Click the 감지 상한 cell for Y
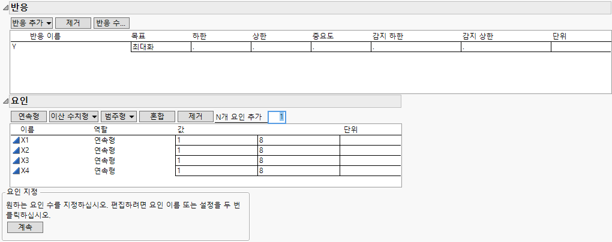 (x=506, y=47)
